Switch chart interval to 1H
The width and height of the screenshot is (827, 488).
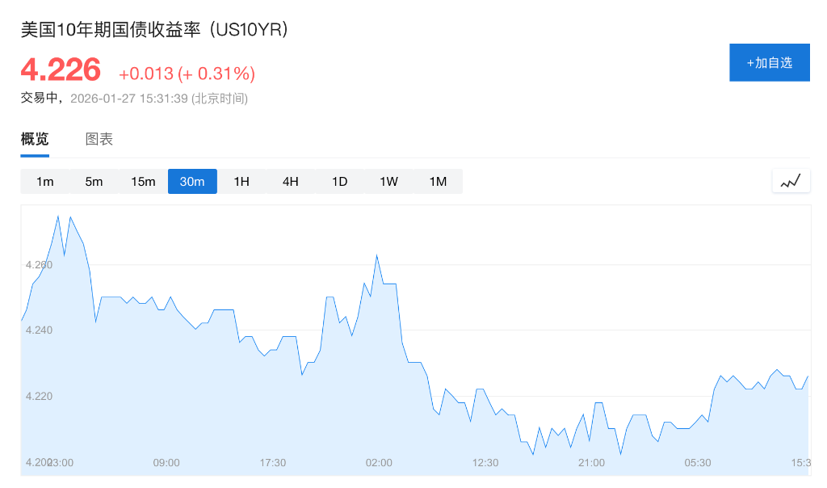(x=241, y=182)
